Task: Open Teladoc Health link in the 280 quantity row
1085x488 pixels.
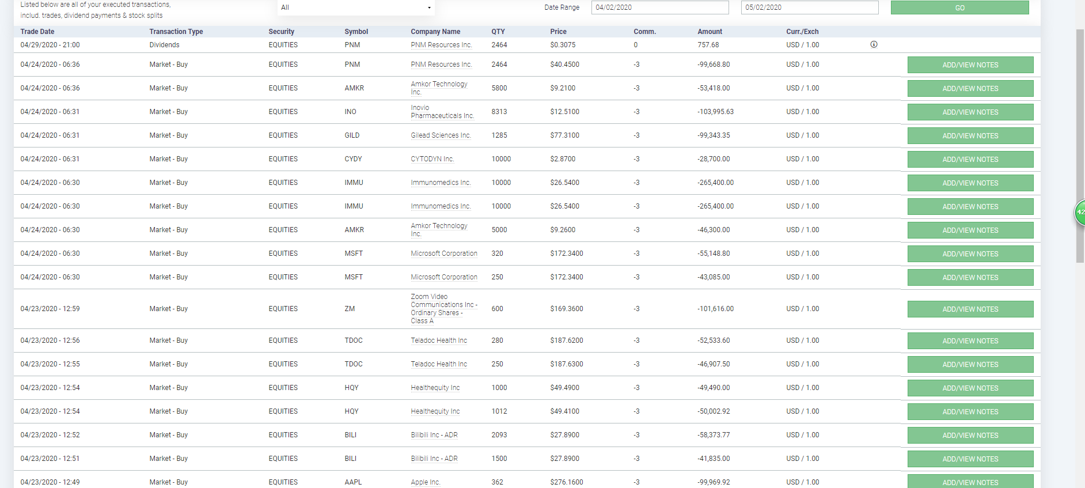Action: click(x=439, y=341)
